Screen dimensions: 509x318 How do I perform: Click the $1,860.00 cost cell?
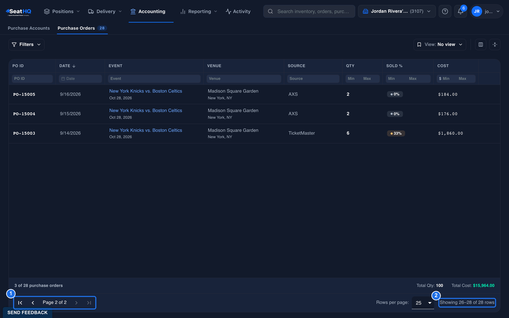point(451,133)
